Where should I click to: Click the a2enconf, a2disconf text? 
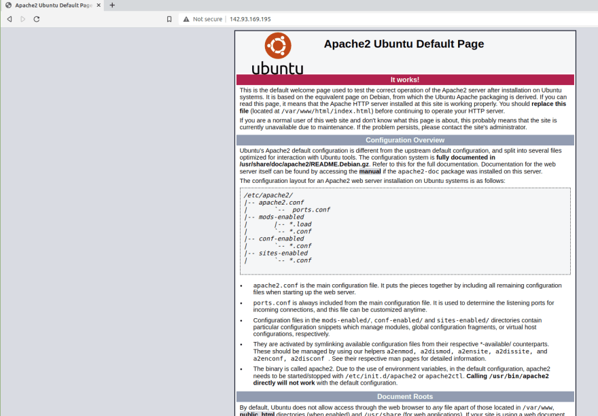click(x=289, y=359)
